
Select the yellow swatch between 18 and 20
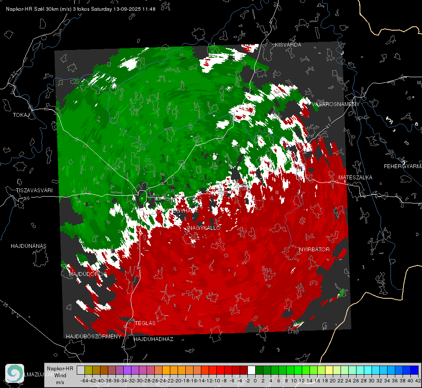pos(329,370)
